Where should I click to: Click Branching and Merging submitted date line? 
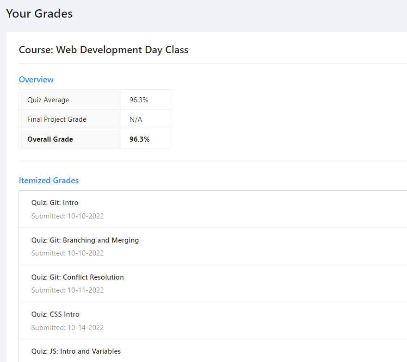68,253
